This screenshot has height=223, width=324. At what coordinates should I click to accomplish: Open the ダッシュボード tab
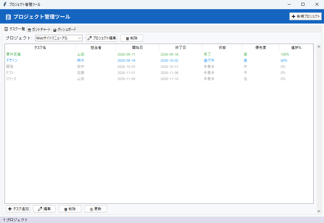tap(64, 30)
